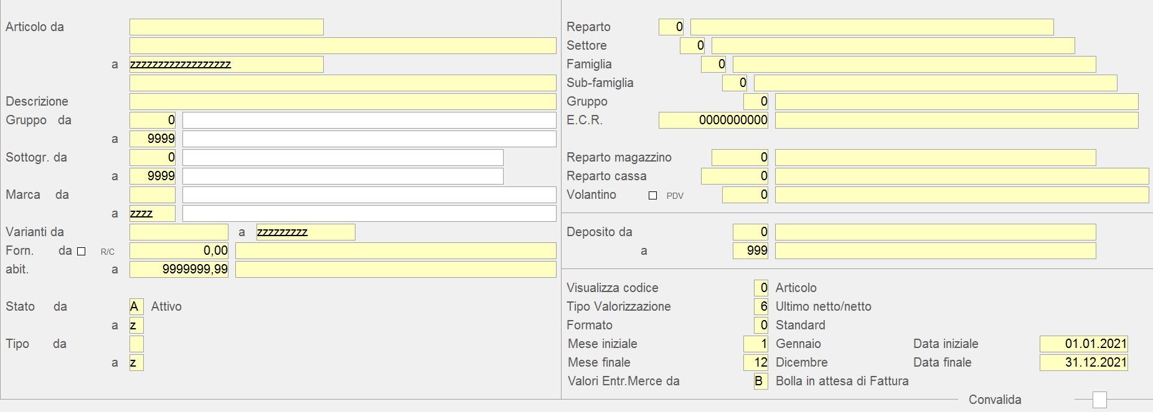
Task: Select the Gruppo da field with 0
Action: (153, 120)
